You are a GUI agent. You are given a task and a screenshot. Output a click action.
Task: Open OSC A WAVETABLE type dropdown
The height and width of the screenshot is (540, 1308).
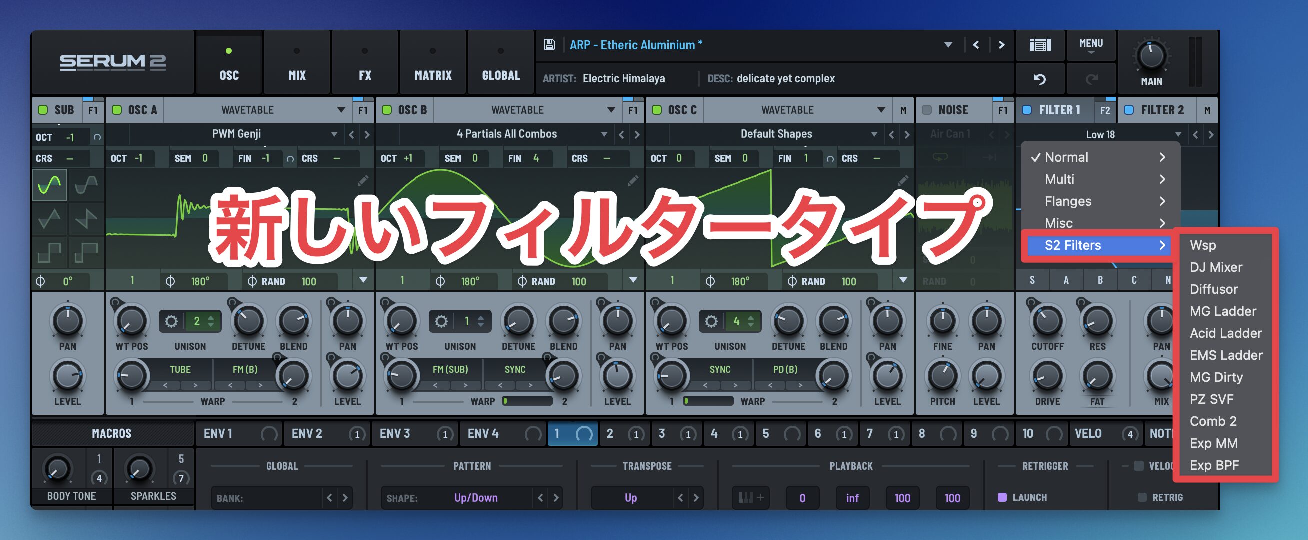point(258,110)
